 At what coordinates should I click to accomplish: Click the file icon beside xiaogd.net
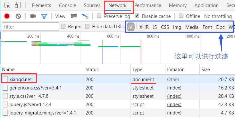coord(5,79)
